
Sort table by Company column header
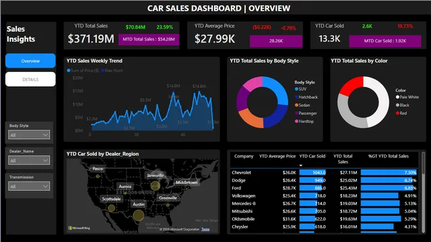pos(244,156)
